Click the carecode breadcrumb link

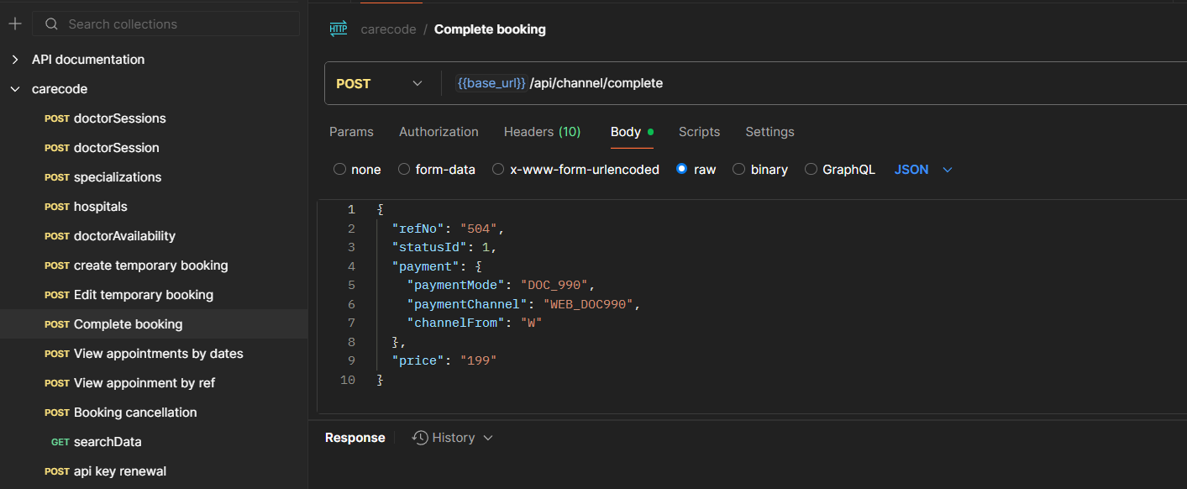388,29
